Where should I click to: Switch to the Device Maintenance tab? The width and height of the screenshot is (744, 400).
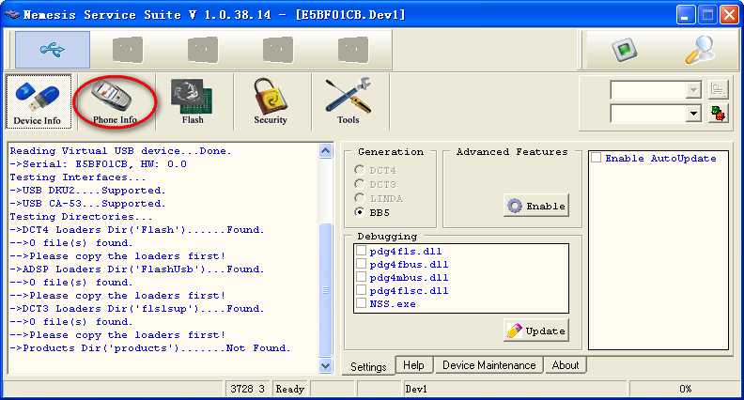point(488,365)
